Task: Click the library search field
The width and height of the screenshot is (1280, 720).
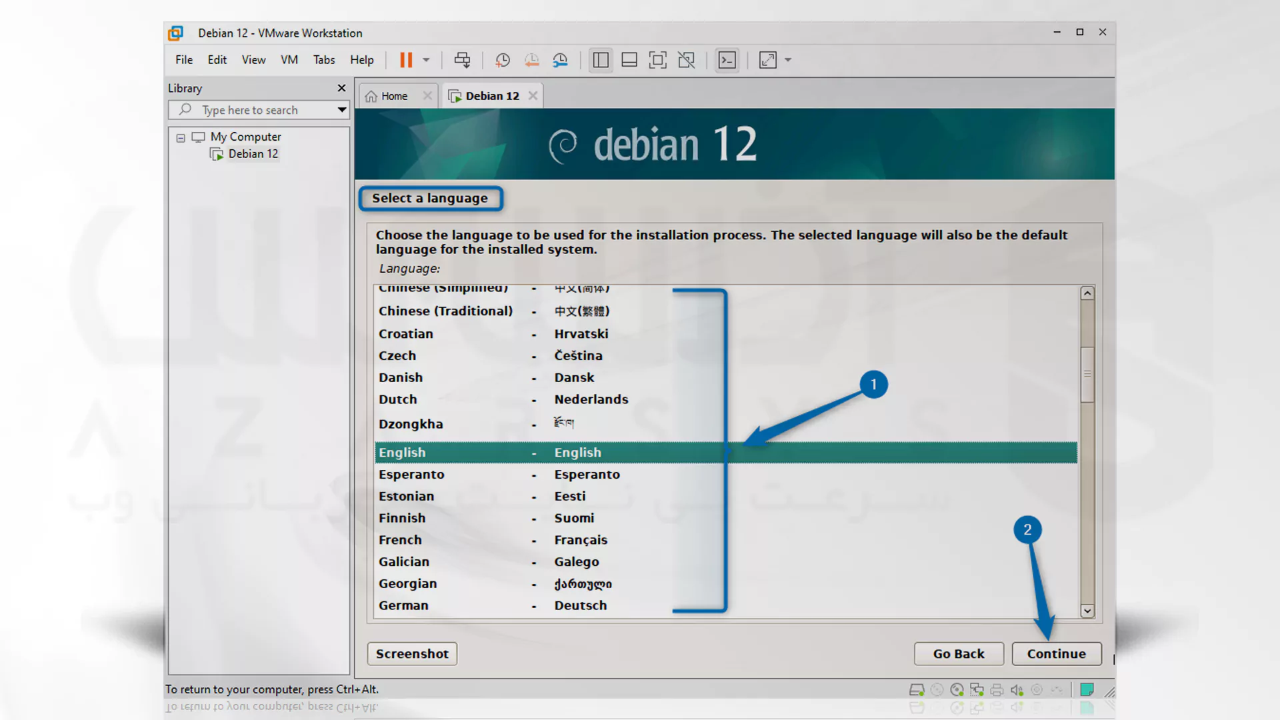Action: 260,110
